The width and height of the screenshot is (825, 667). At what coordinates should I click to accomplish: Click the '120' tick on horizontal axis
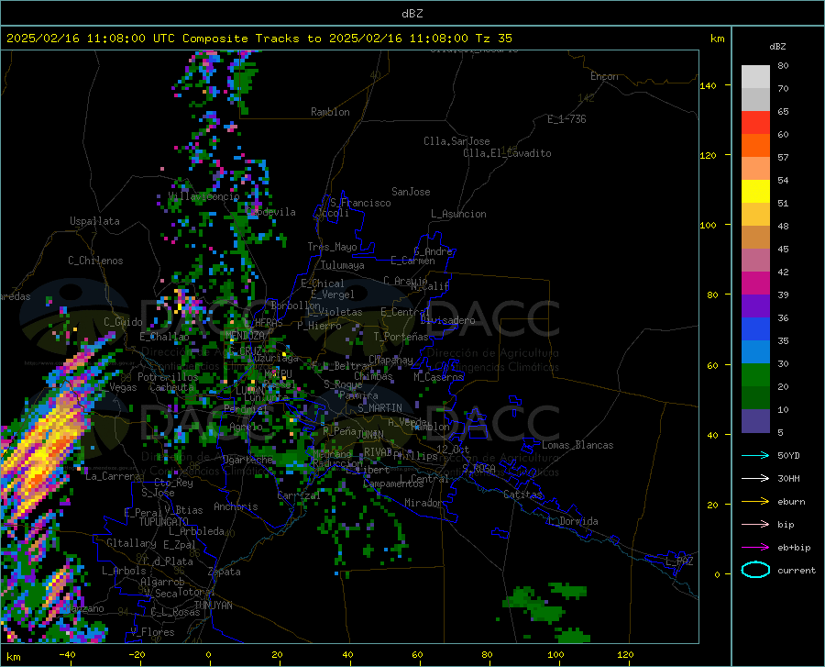(625, 655)
